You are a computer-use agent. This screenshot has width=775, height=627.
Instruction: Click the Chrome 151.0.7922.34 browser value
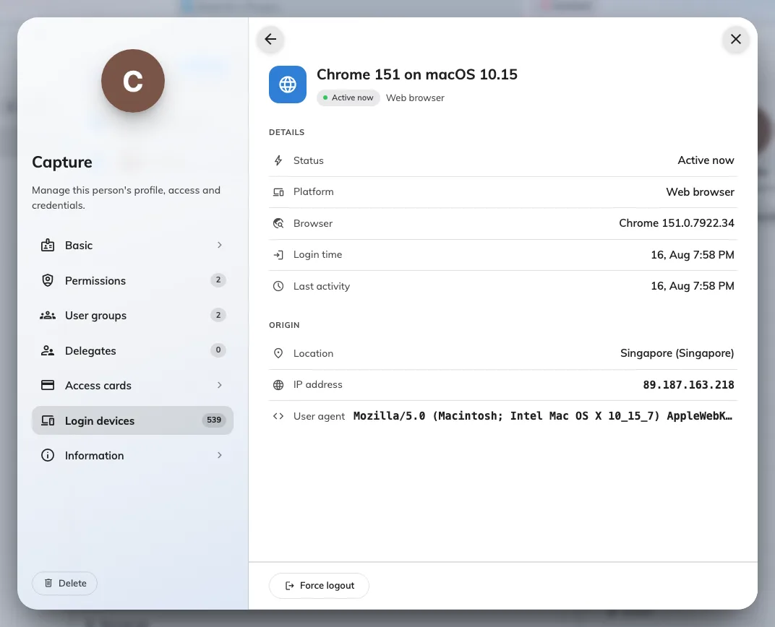tap(677, 223)
